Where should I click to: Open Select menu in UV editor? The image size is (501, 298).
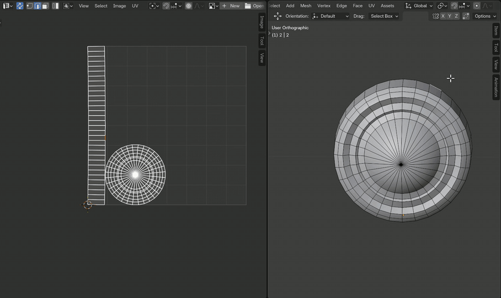click(101, 6)
